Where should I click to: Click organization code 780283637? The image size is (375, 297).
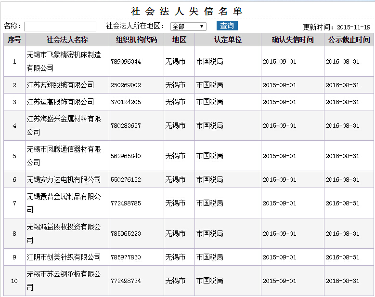point(126,125)
